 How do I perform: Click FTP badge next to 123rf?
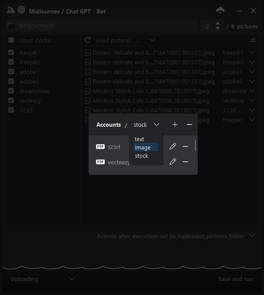[100, 146]
